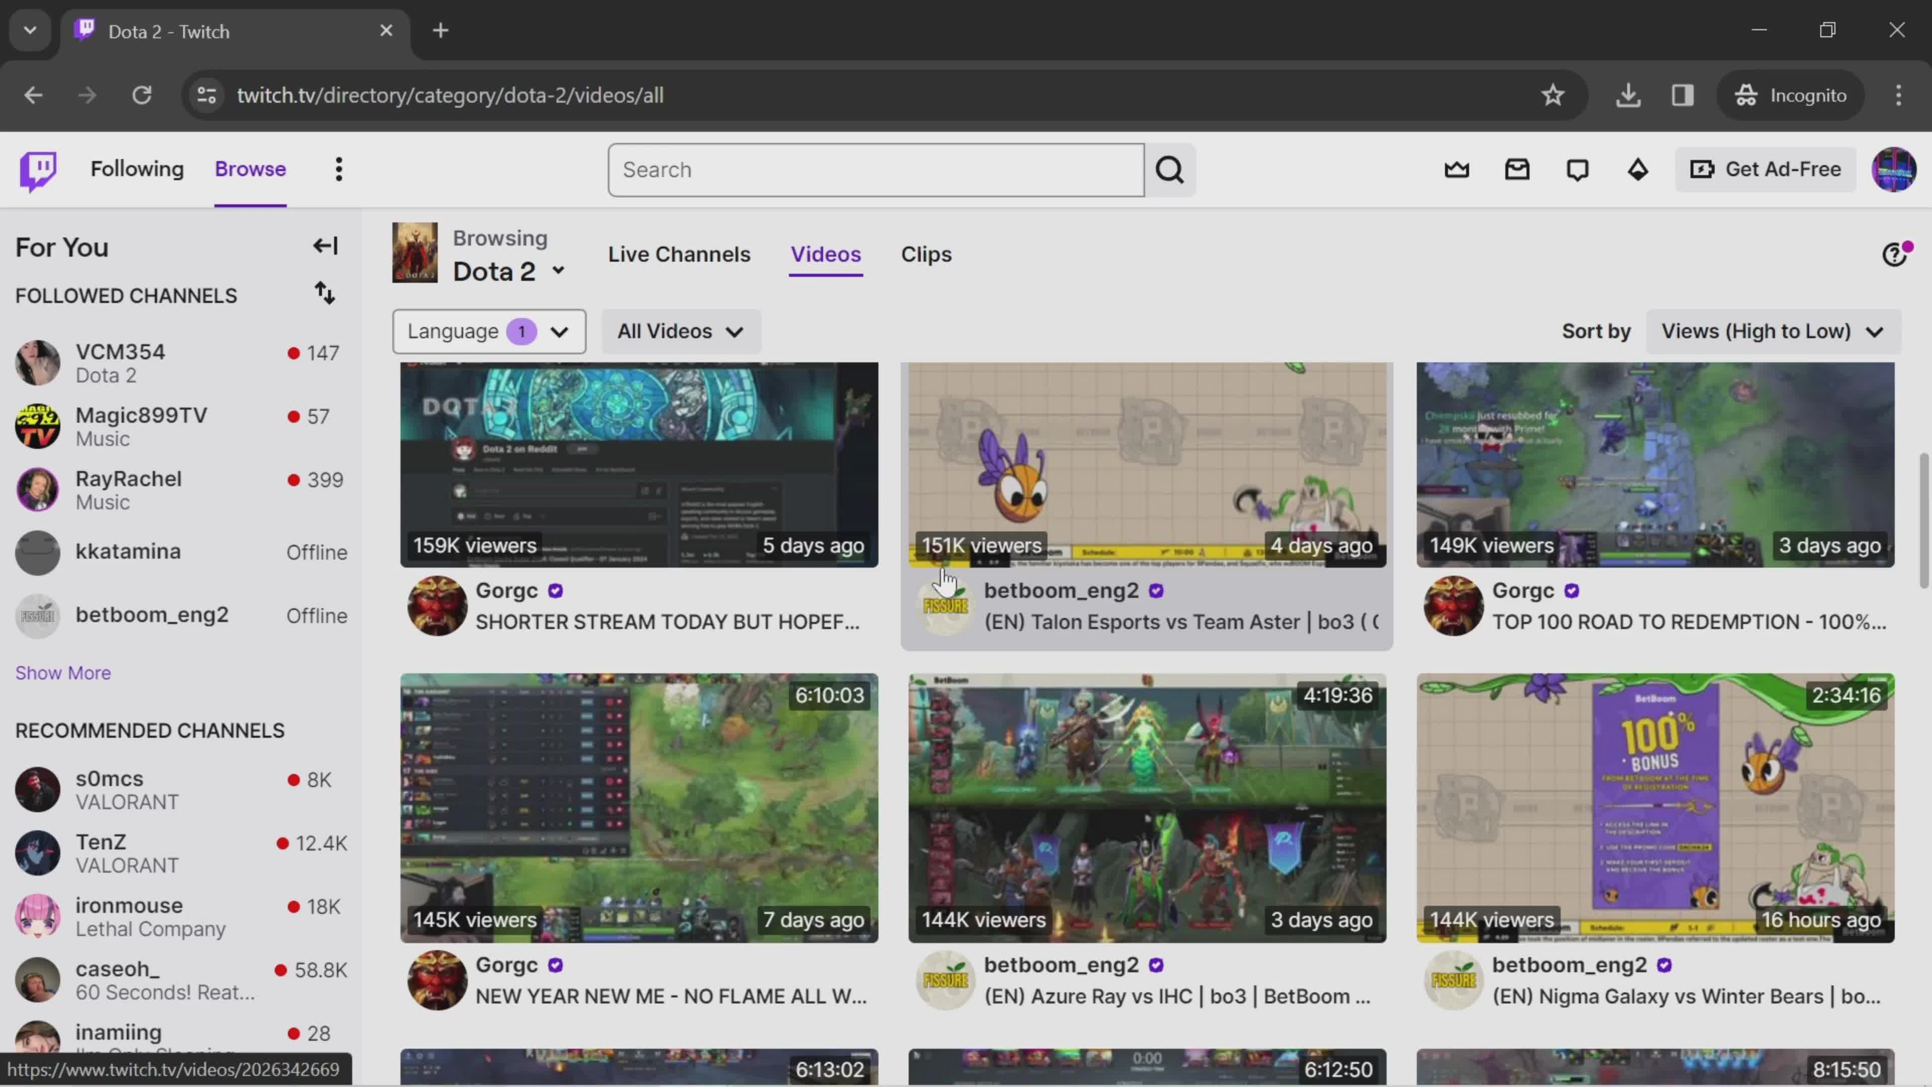Reload the page
This screenshot has width=1932, height=1087.
142,95
